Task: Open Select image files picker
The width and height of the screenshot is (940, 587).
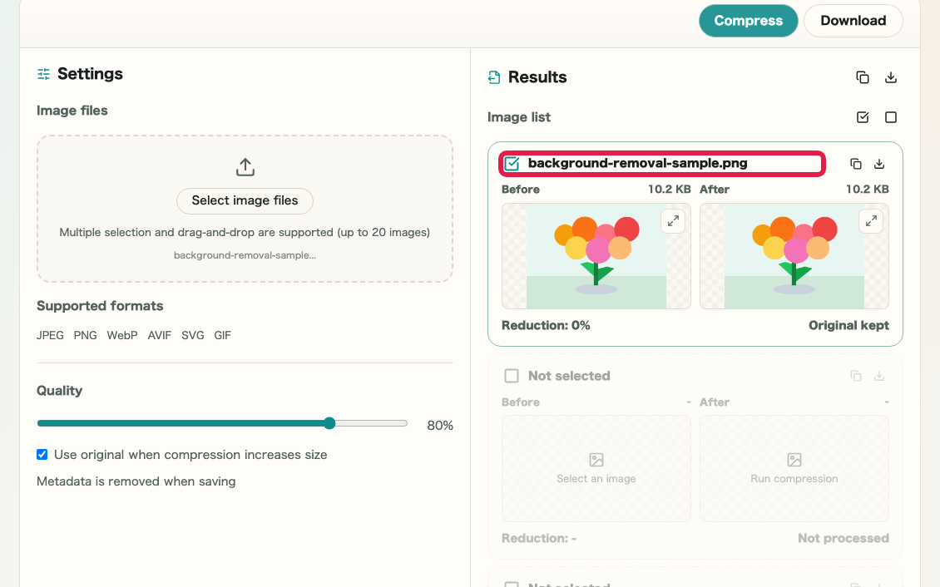Action: click(245, 200)
